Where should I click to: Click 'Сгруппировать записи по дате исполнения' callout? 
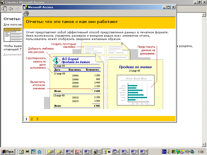36,63
